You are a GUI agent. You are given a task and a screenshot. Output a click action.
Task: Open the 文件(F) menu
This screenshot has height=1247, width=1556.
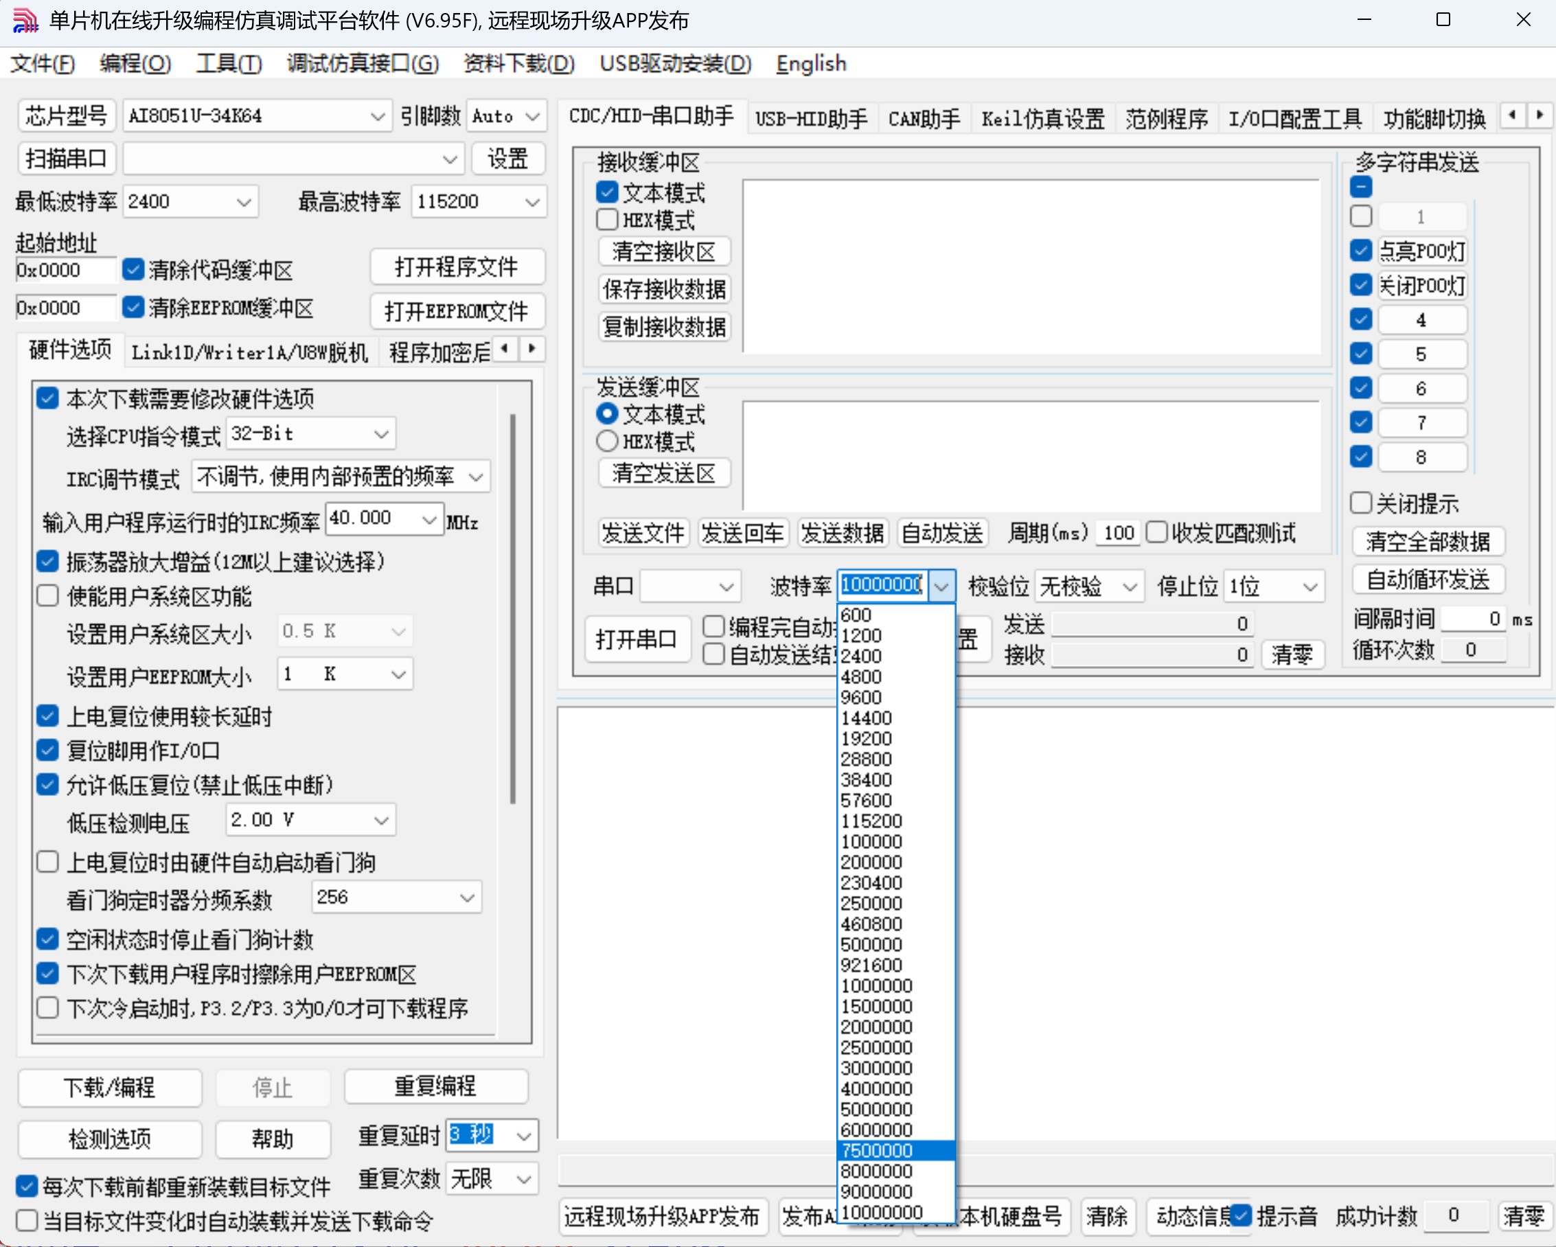43,63
